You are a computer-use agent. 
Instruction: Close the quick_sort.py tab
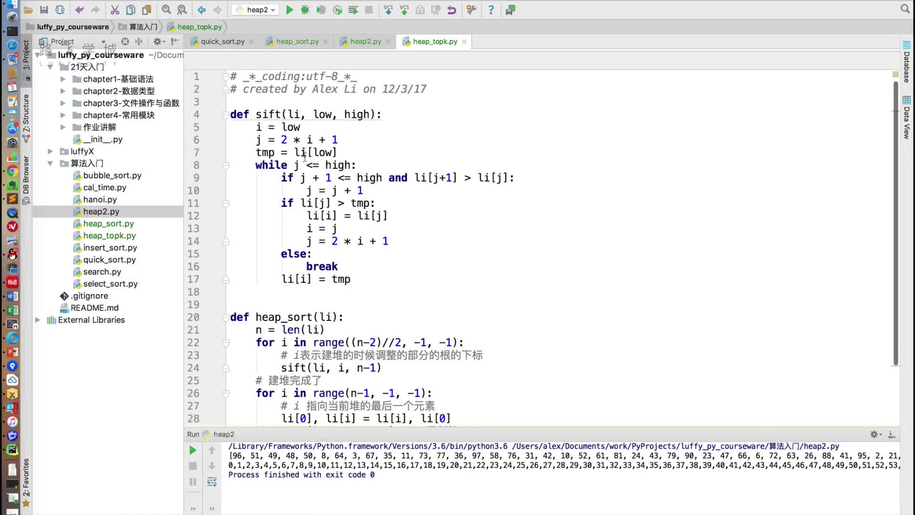tap(252, 42)
